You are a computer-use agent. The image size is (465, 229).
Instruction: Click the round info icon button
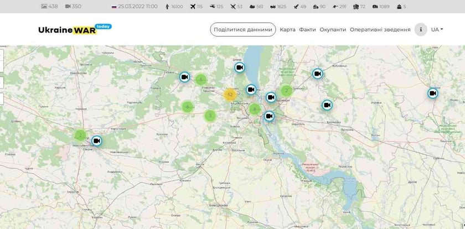[421, 30]
